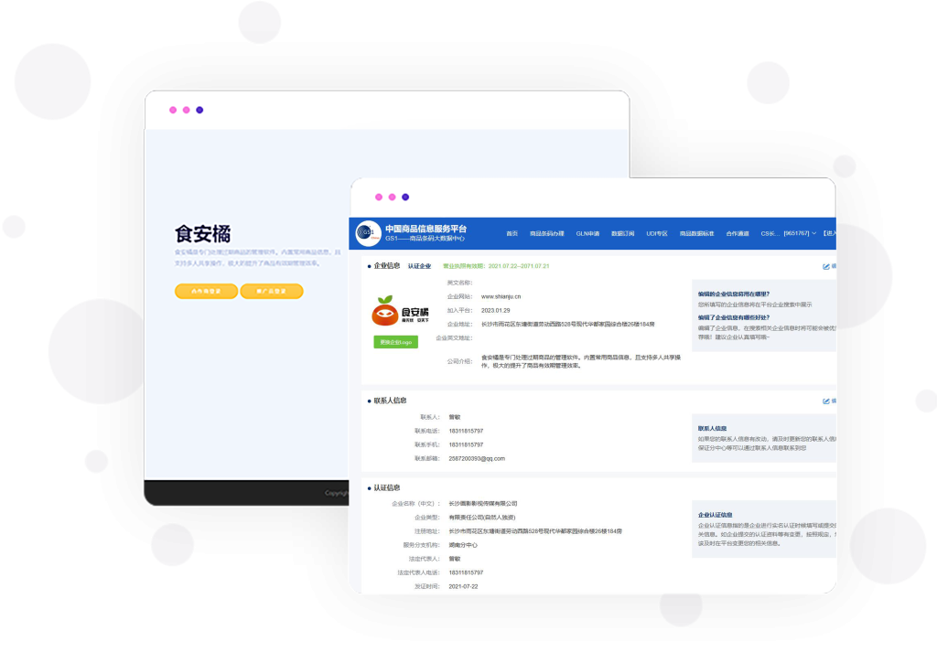Open 商品条码办理 in the navigation bar
The height and width of the screenshot is (652, 937).
pyautogui.click(x=547, y=233)
